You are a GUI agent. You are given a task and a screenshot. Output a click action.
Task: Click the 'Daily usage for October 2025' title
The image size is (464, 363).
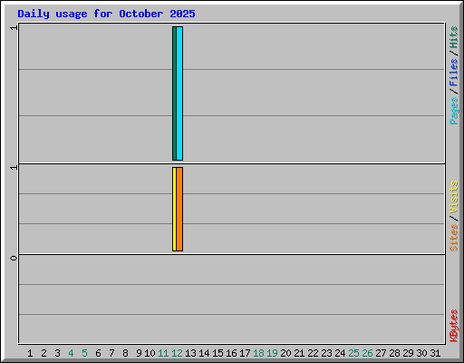[x=106, y=14]
